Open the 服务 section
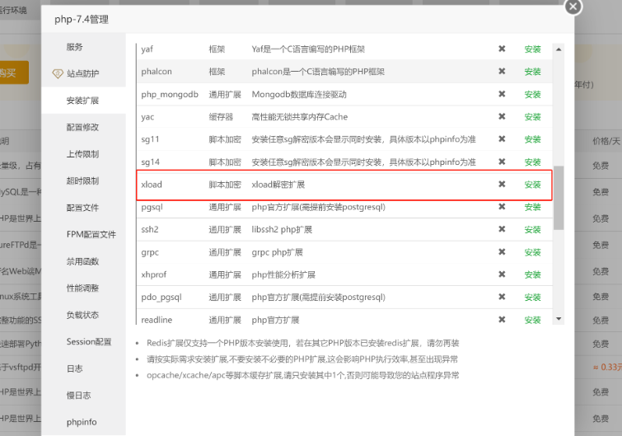Screen dimensions: 622x436 pos(75,47)
